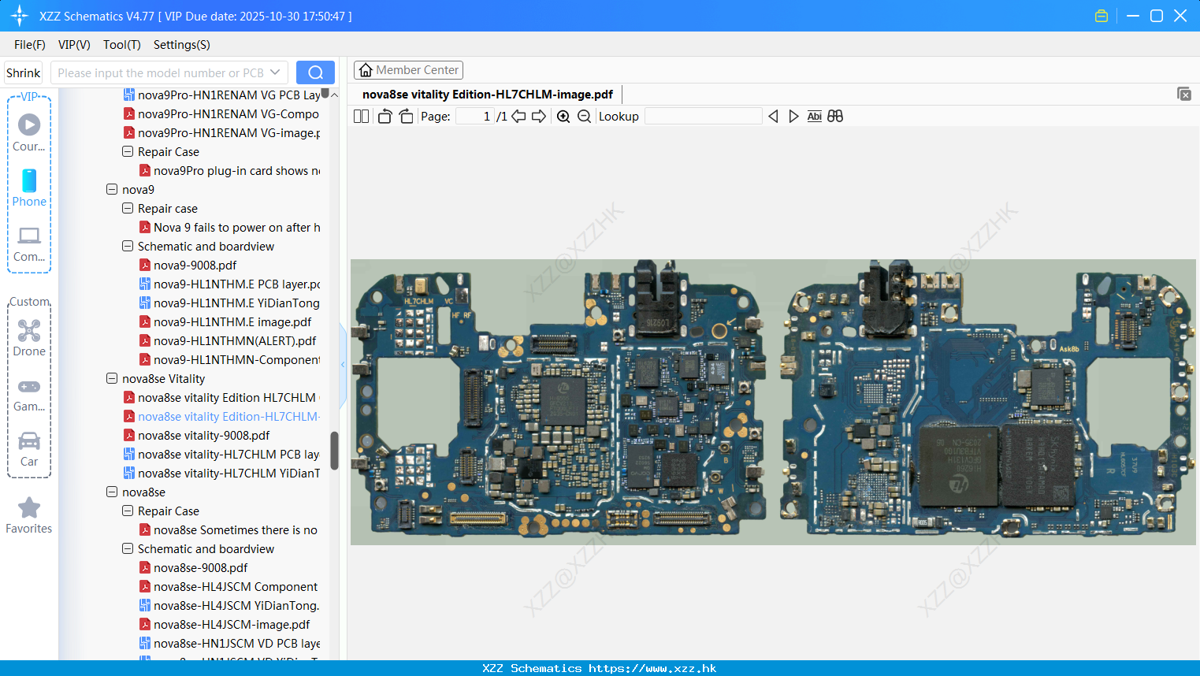Open the File(F) menu
This screenshot has height=676, width=1200.
click(30, 45)
